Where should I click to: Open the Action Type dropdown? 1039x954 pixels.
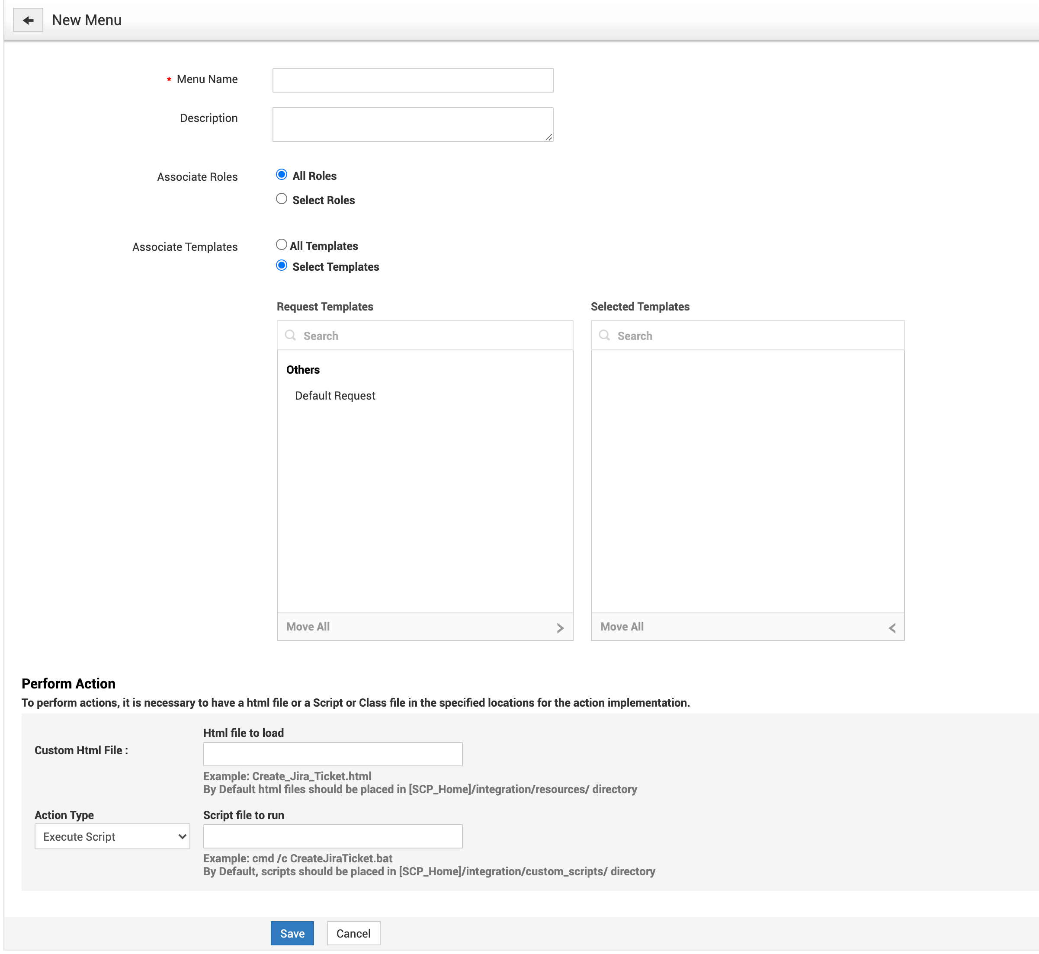point(112,836)
